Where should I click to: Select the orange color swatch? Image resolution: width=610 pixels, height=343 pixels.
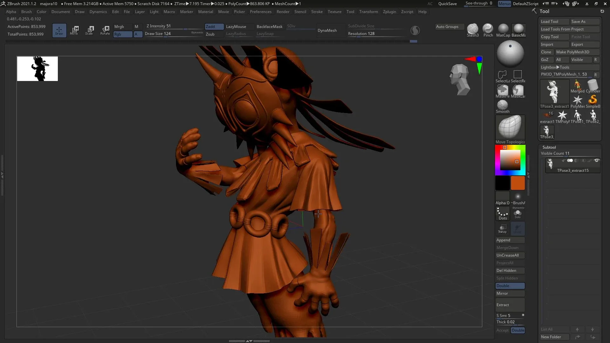tap(518, 183)
